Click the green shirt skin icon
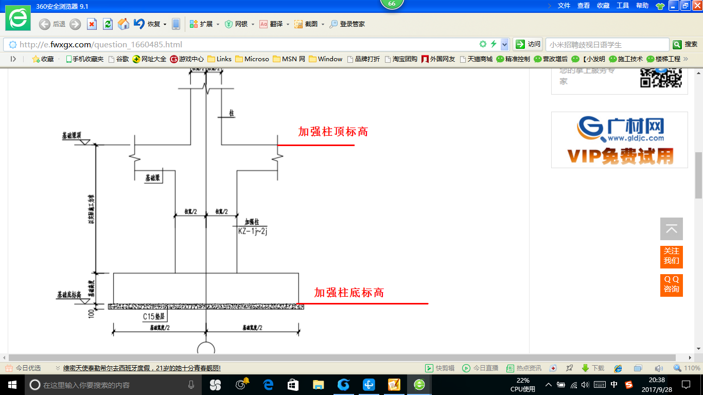This screenshot has height=395, width=703. tap(660, 6)
